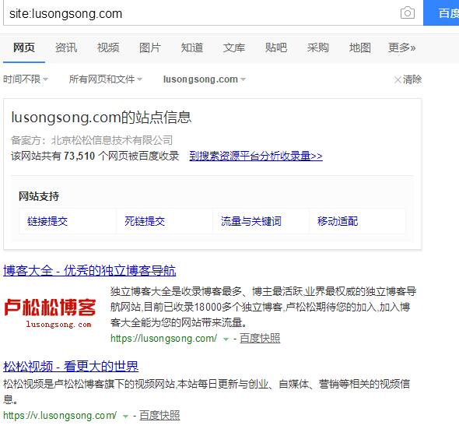Click the https://v.lusongsong.com/ green URL

[x=60, y=416]
